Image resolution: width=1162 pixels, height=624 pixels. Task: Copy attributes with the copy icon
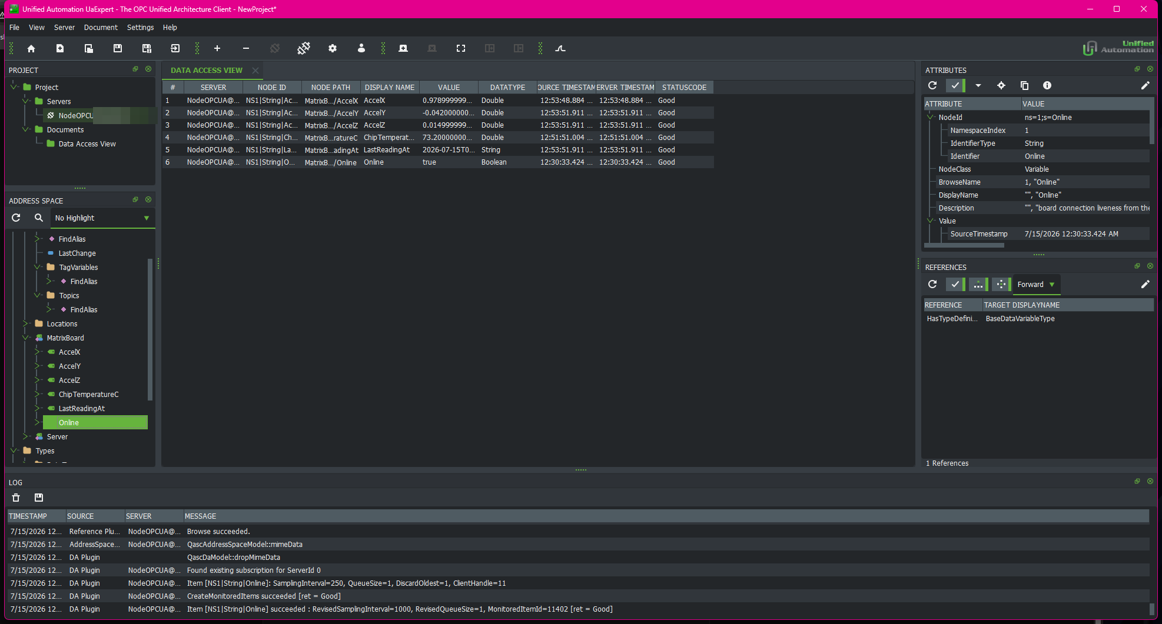click(x=1024, y=86)
